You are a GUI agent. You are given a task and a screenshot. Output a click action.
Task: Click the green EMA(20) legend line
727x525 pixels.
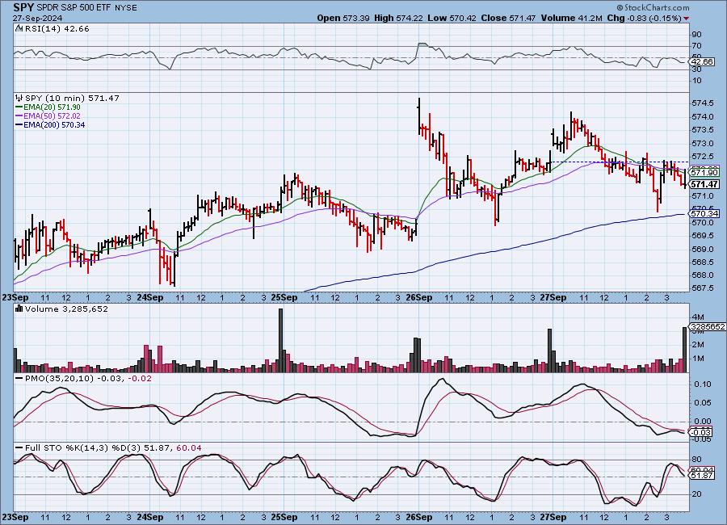[19, 107]
